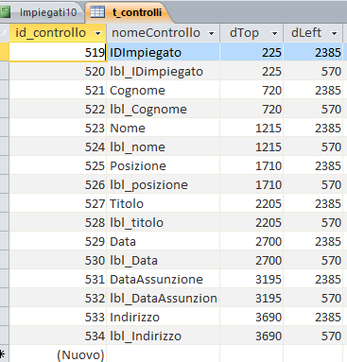Open the dLeft column dropdown arrow
The height and width of the screenshot is (362, 347).
pyautogui.click(x=335, y=33)
